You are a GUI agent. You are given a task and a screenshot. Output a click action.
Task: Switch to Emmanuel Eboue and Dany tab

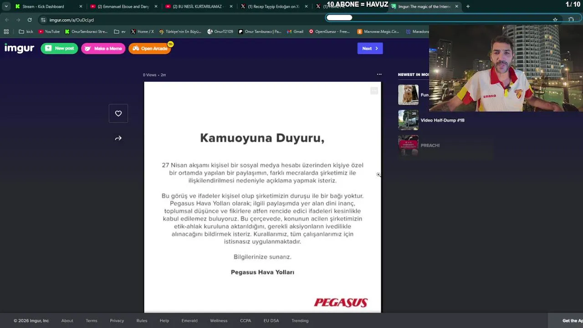pyautogui.click(x=123, y=6)
